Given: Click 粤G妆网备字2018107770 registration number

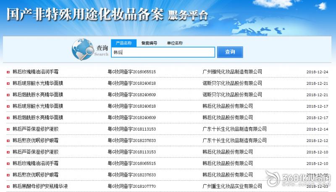Looking at the screenshot, I should [131, 186].
